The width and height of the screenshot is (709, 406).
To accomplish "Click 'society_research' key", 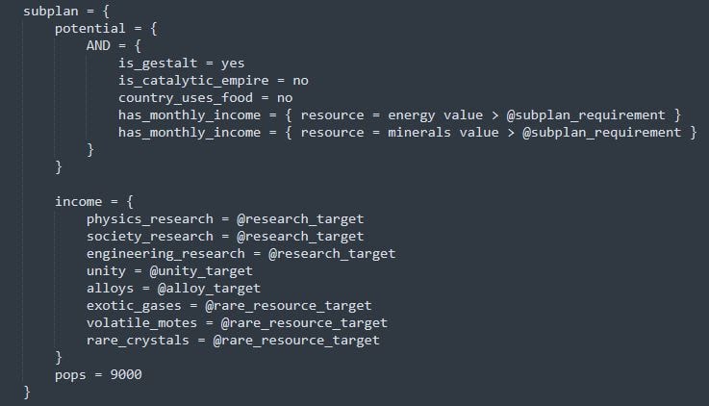I will pos(150,236).
